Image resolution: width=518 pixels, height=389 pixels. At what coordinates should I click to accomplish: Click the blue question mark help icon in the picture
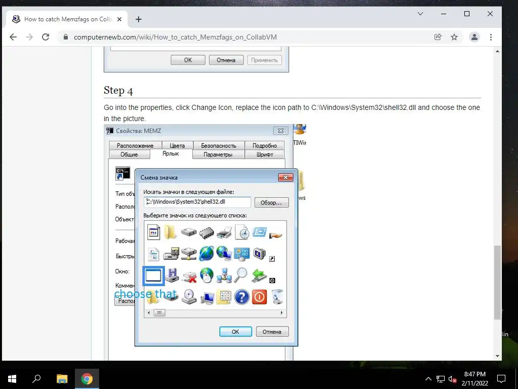pos(241,297)
